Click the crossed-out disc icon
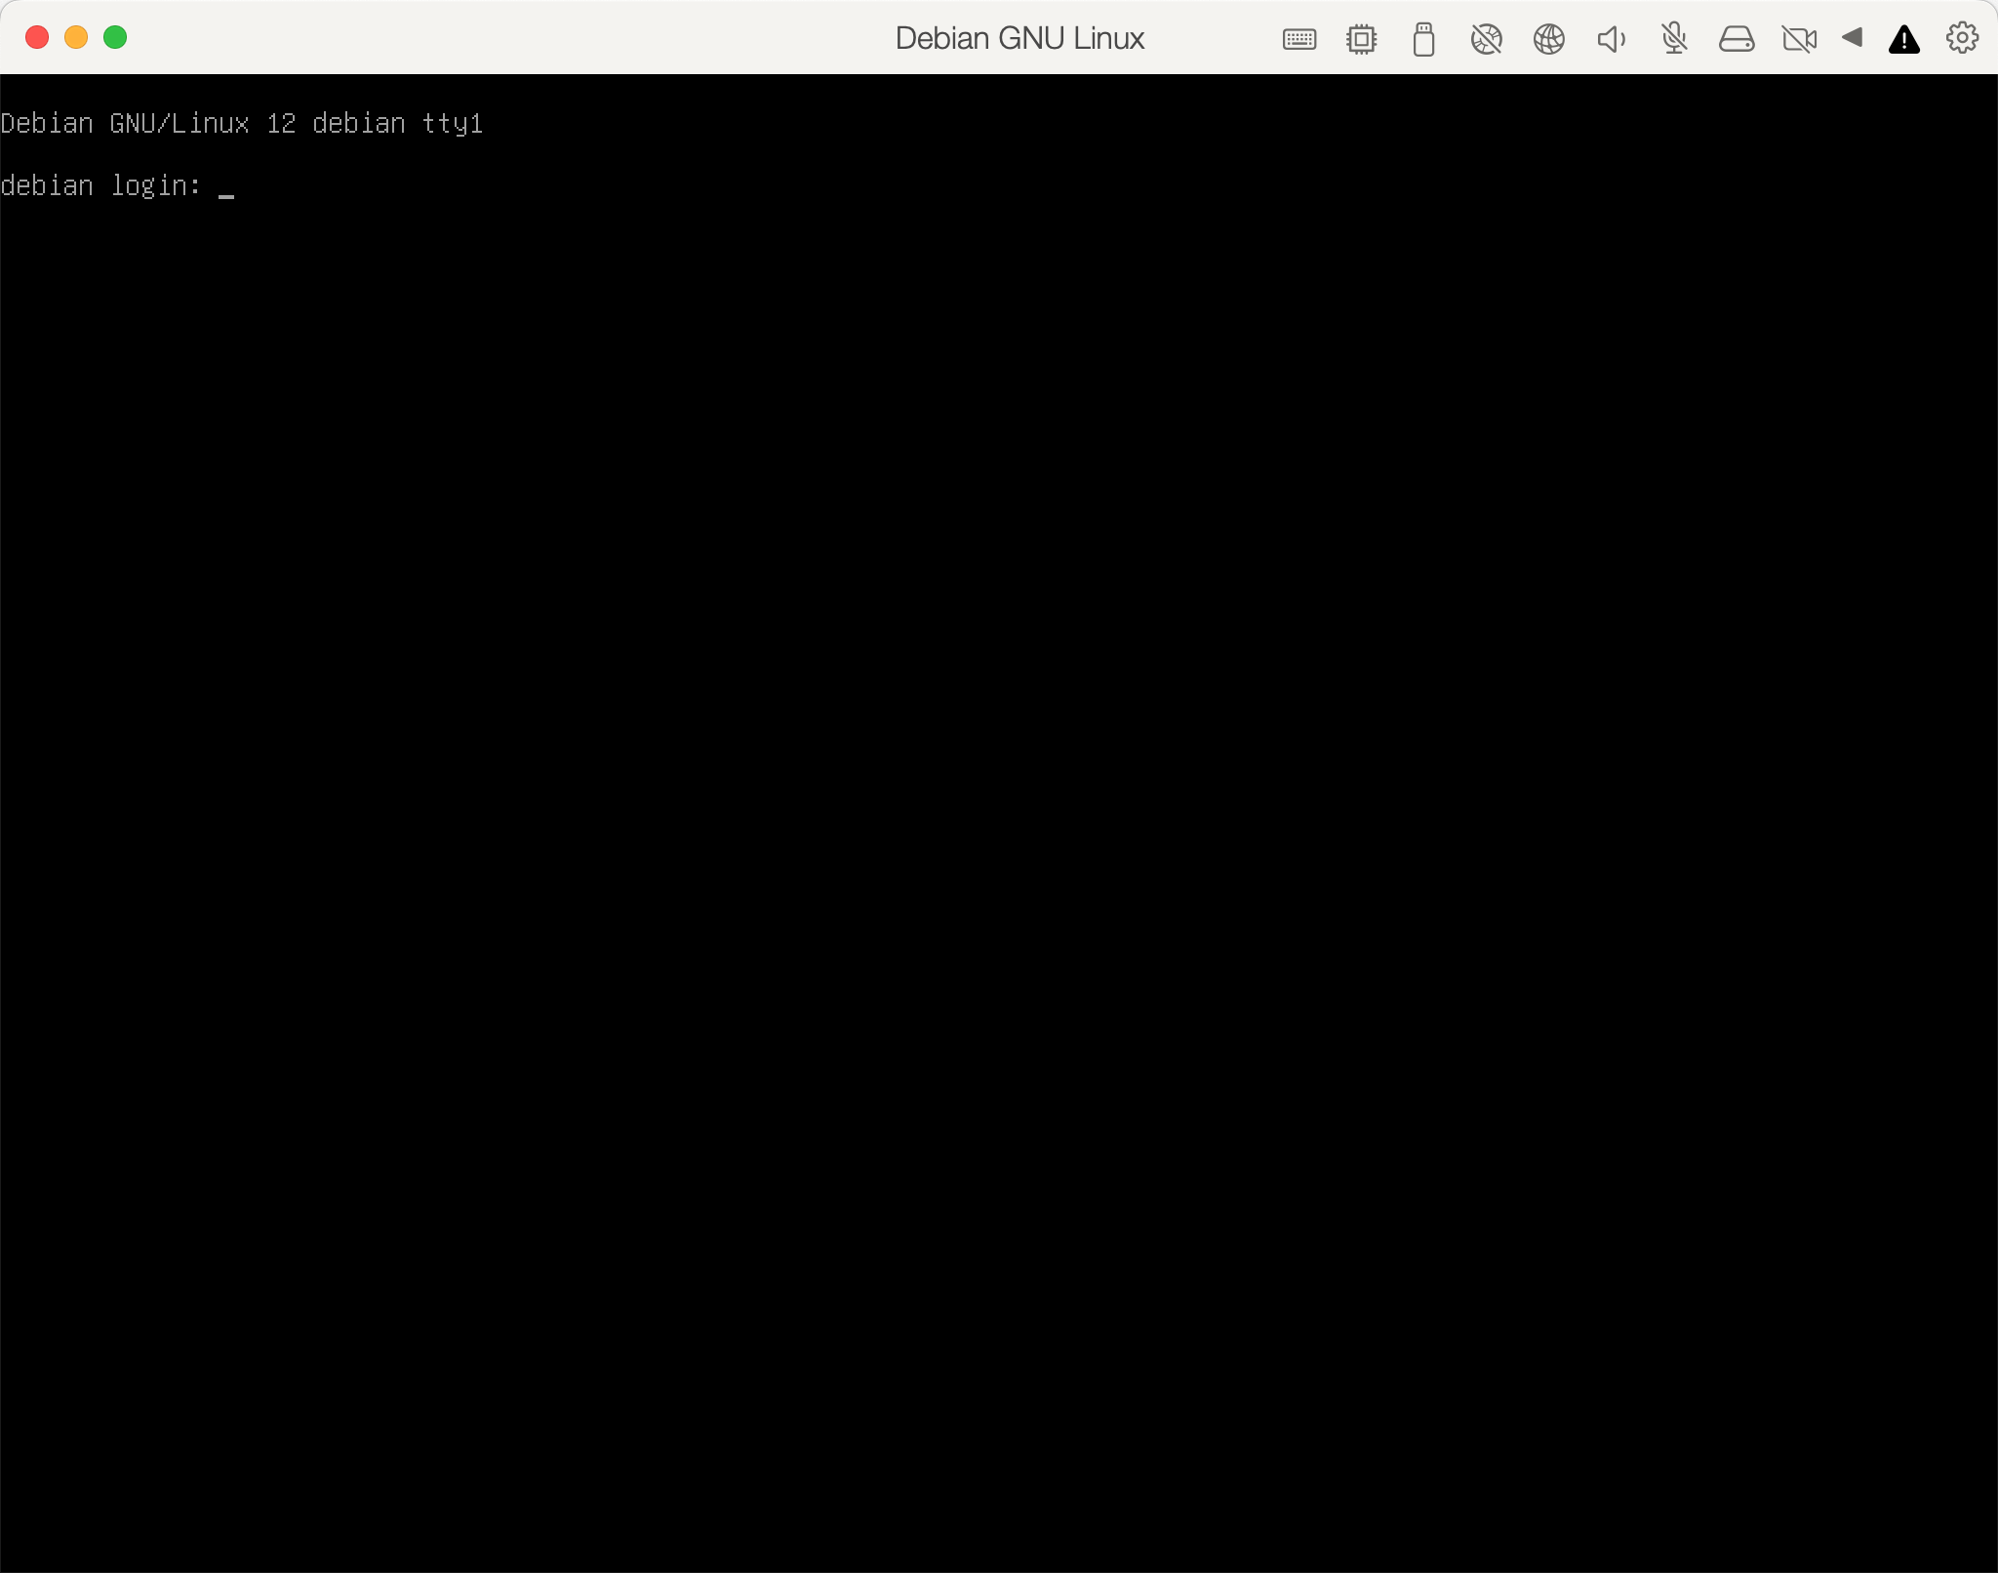The height and width of the screenshot is (1573, 1998). coord(1487,39)
